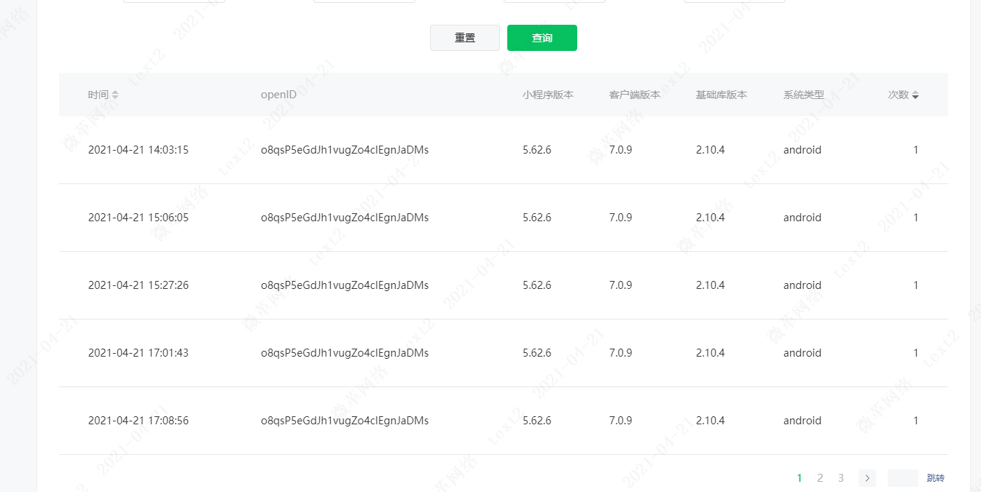This screenshot has width=981, height=492.
Task: Click the 基础库版本 column header
Action: point(722,95)
